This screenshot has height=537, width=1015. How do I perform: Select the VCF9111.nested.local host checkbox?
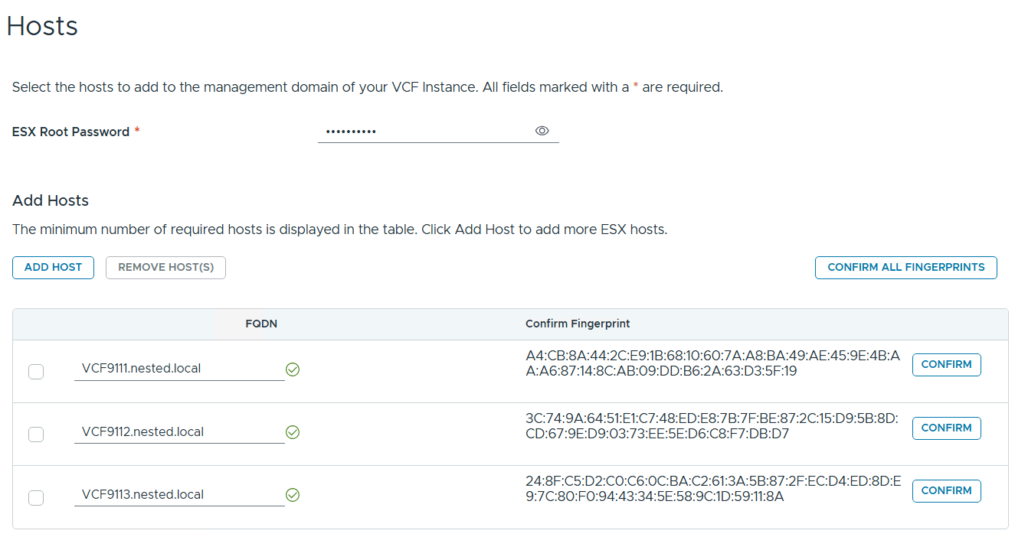pos(36,372)
